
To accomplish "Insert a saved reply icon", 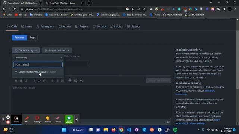I will (x=81, y=81).
